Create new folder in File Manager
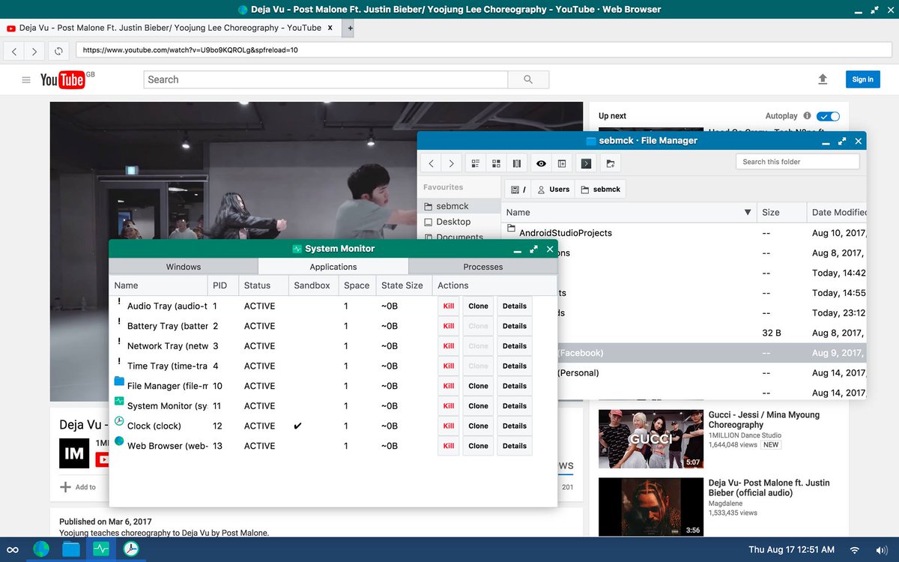 click(611, 163)
